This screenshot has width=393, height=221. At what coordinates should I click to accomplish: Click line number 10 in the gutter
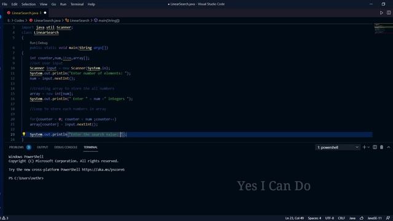[x=12, y=68]
